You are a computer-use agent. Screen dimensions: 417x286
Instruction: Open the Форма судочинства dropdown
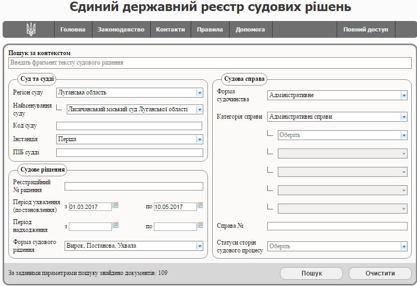(403, 96)
